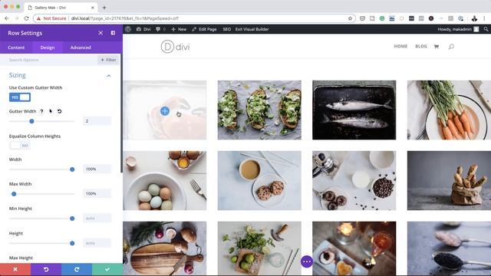
Task: Open the SEO admin bar menu
Action: 227,29
